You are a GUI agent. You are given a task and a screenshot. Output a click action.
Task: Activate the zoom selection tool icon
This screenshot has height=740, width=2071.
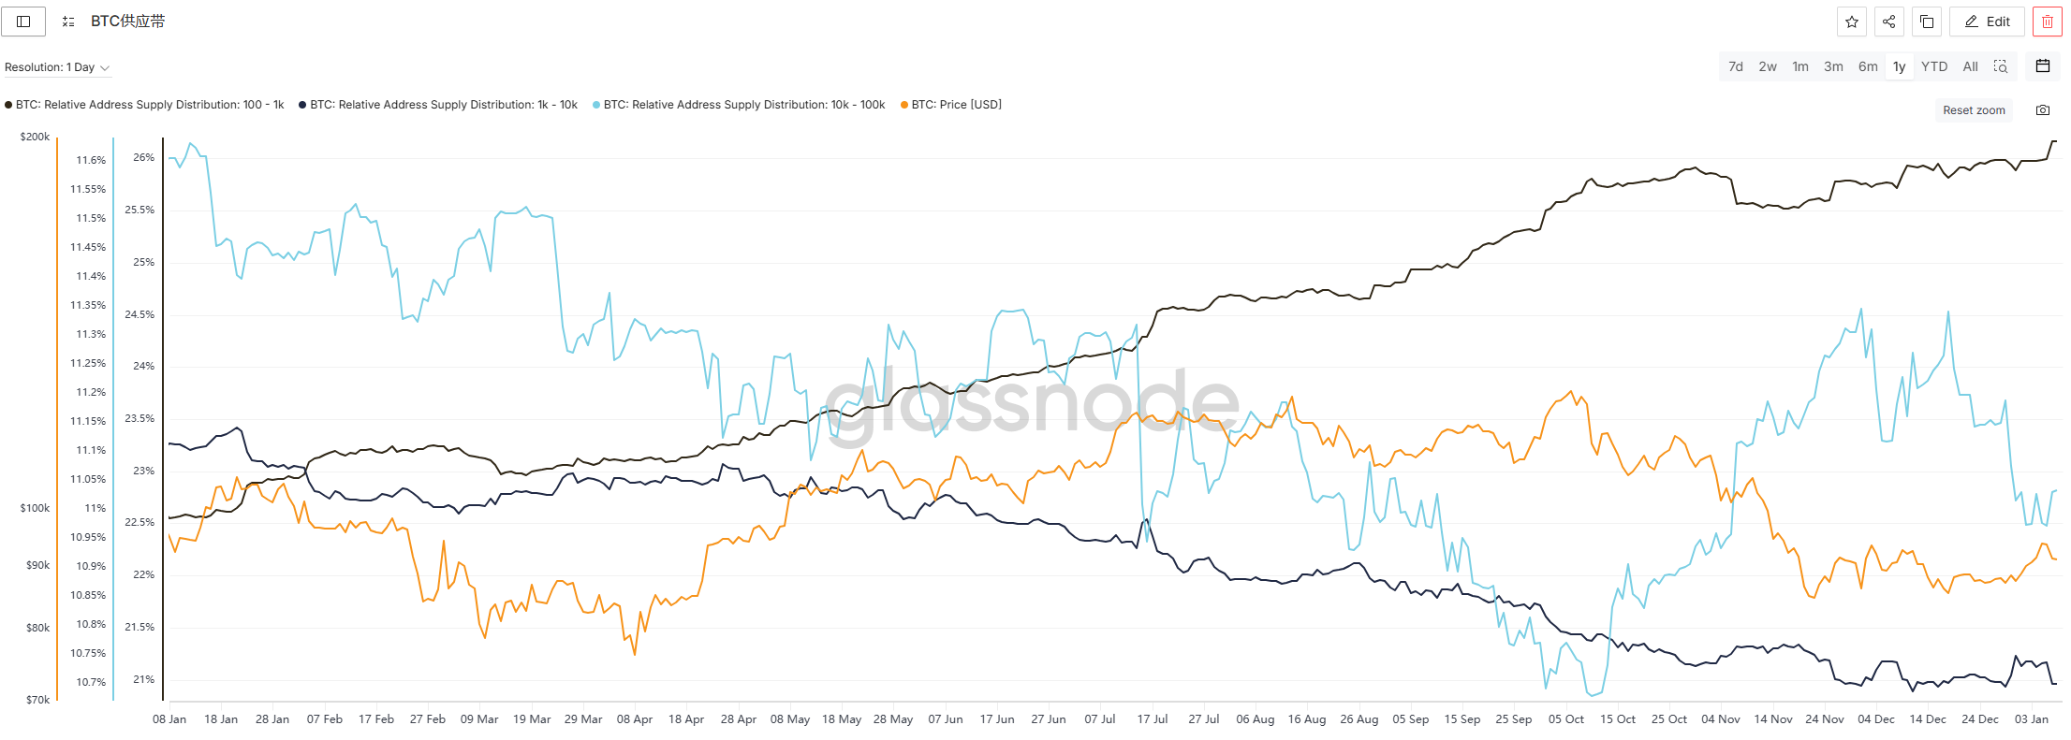click(x=2001, y=66)
